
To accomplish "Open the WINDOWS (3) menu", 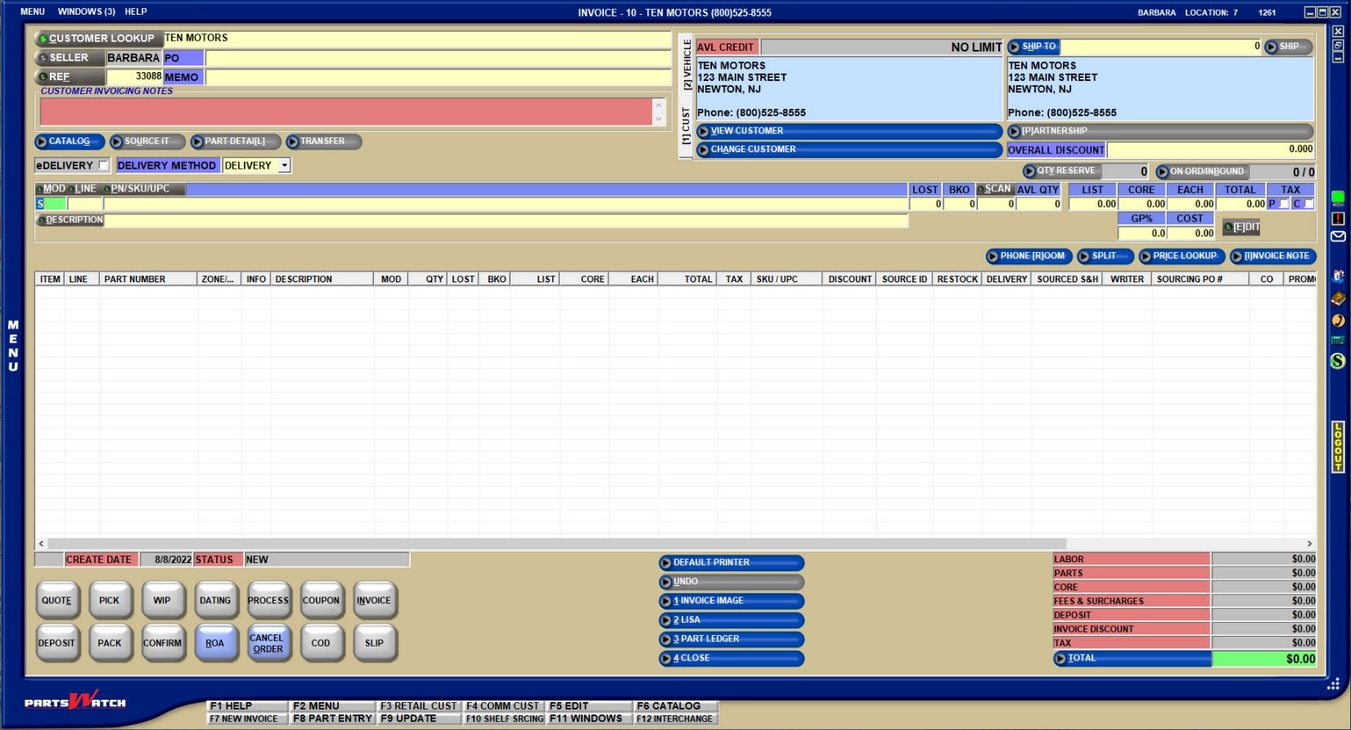I will pos(86,11).
